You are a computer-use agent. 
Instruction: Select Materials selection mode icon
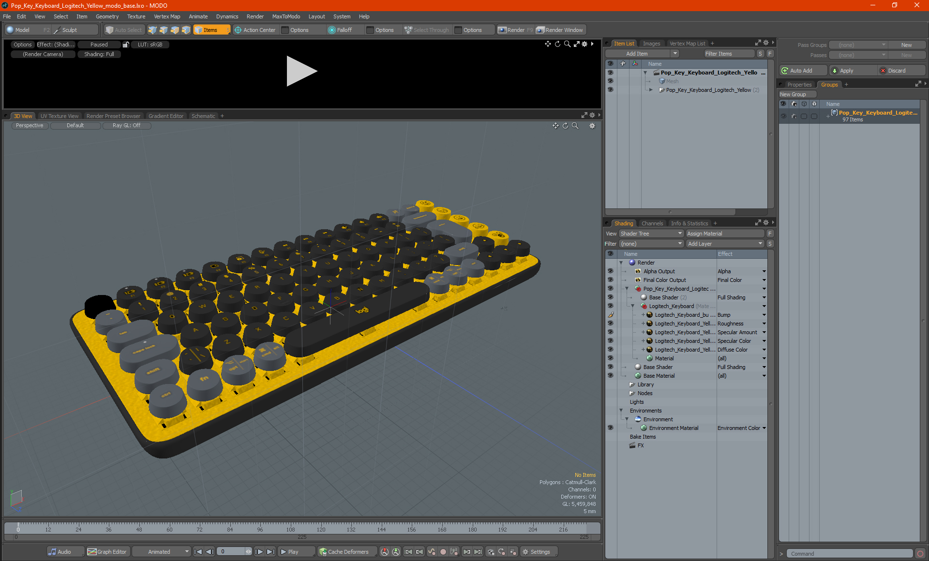tap(186, 30)
